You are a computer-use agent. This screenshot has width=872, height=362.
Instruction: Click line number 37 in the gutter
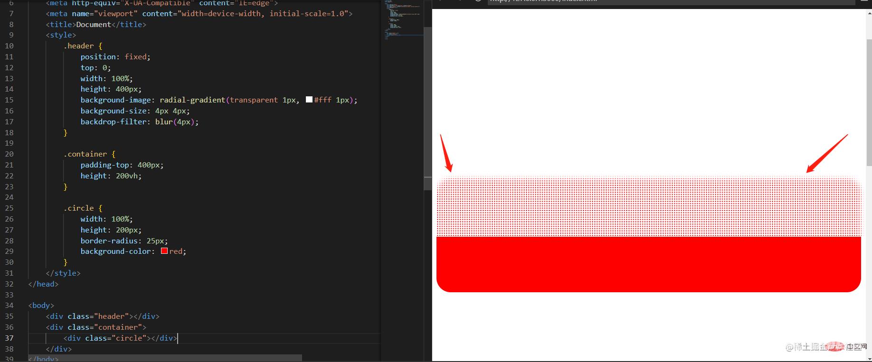click(9, 338)
